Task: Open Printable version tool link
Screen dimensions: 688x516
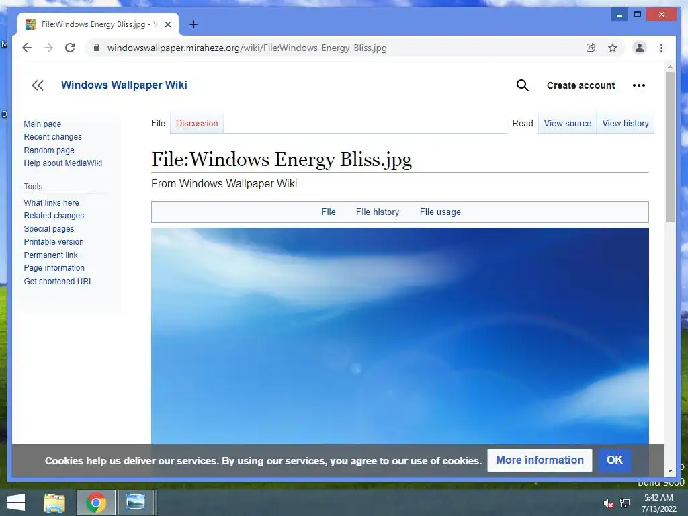Action: (x=54, y=242)
